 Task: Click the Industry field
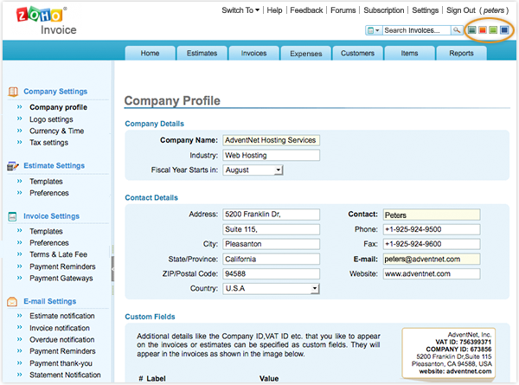[271, 155]
